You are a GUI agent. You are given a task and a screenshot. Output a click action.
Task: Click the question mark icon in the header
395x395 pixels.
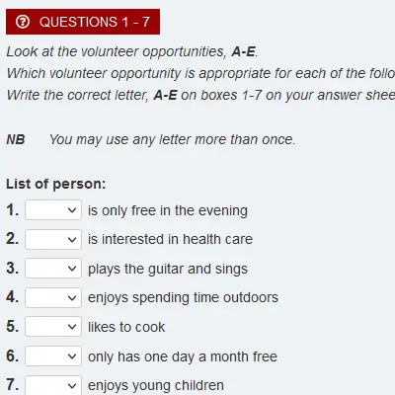pos(23,22)
